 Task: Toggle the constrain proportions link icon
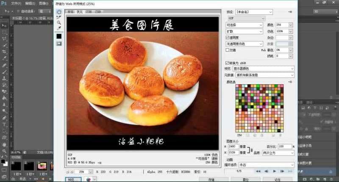pyautogui.click(x=251, y=149)
